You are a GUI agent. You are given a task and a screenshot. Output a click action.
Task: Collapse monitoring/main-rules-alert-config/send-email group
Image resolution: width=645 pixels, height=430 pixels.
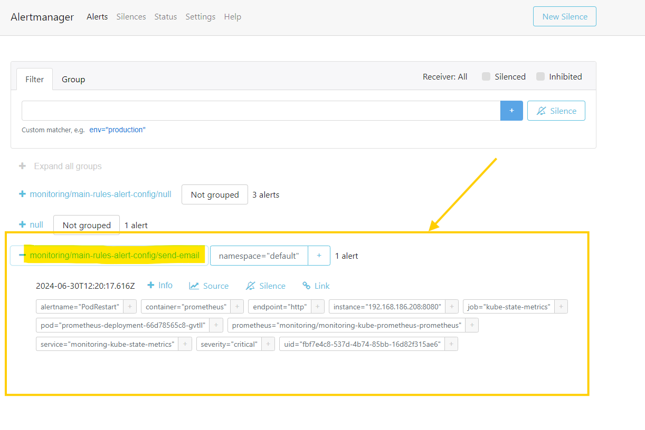pos(109,256)
